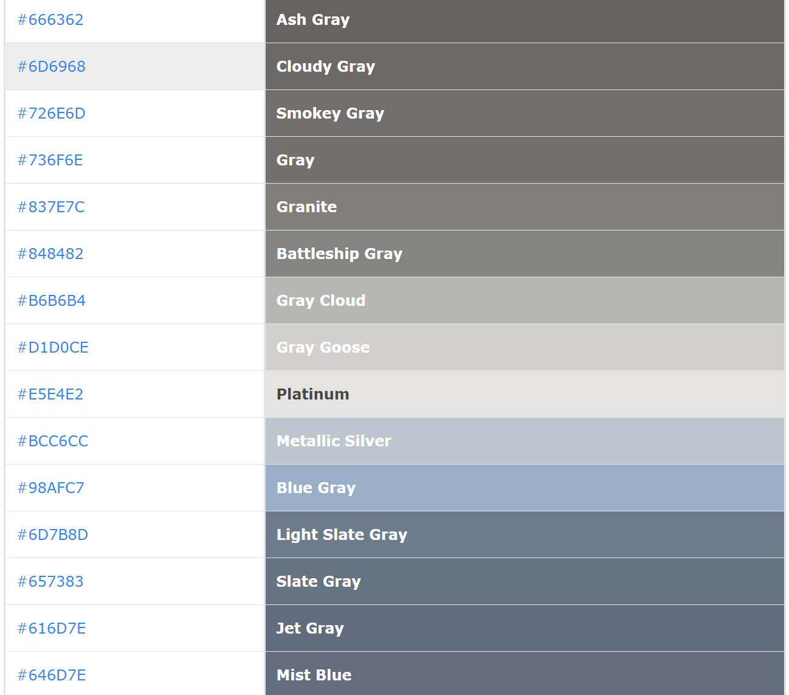Click the Metallic Silver swatch
Screen dimensions: 789x695
pos(524,441)
